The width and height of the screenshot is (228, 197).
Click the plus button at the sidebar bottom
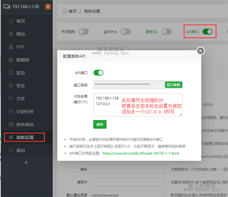click(26, 162)
